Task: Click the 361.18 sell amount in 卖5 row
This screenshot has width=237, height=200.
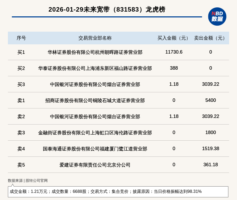Action: point(210,165)
